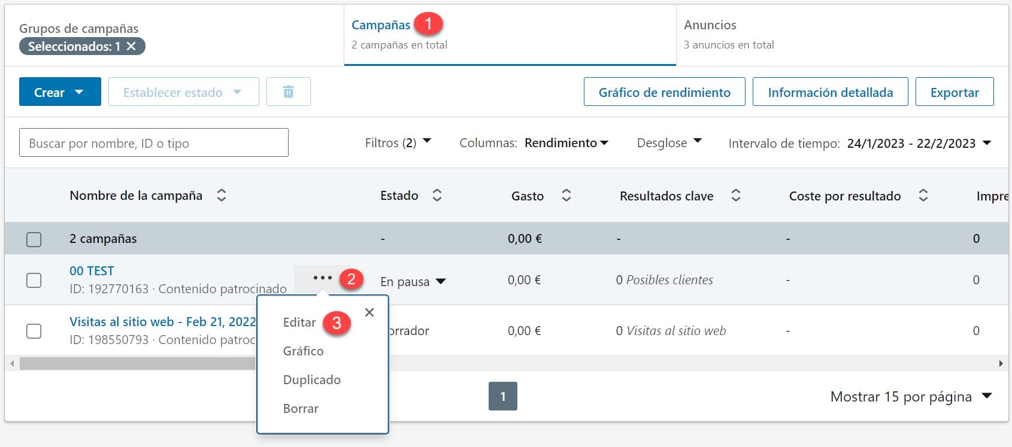This screenshot has width=1012, height=447.
Task: Focus the Buscar por nombre search field
Action: 154,142
